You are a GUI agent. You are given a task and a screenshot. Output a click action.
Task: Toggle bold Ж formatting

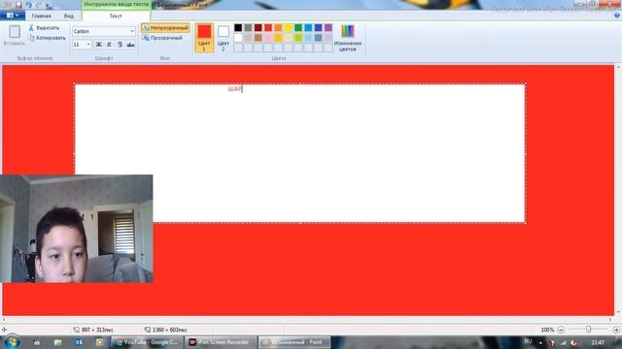pos(99,45)
